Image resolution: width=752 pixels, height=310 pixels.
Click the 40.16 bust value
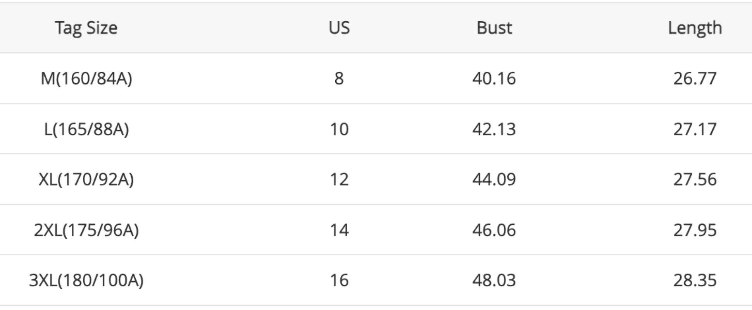point(494,79)
